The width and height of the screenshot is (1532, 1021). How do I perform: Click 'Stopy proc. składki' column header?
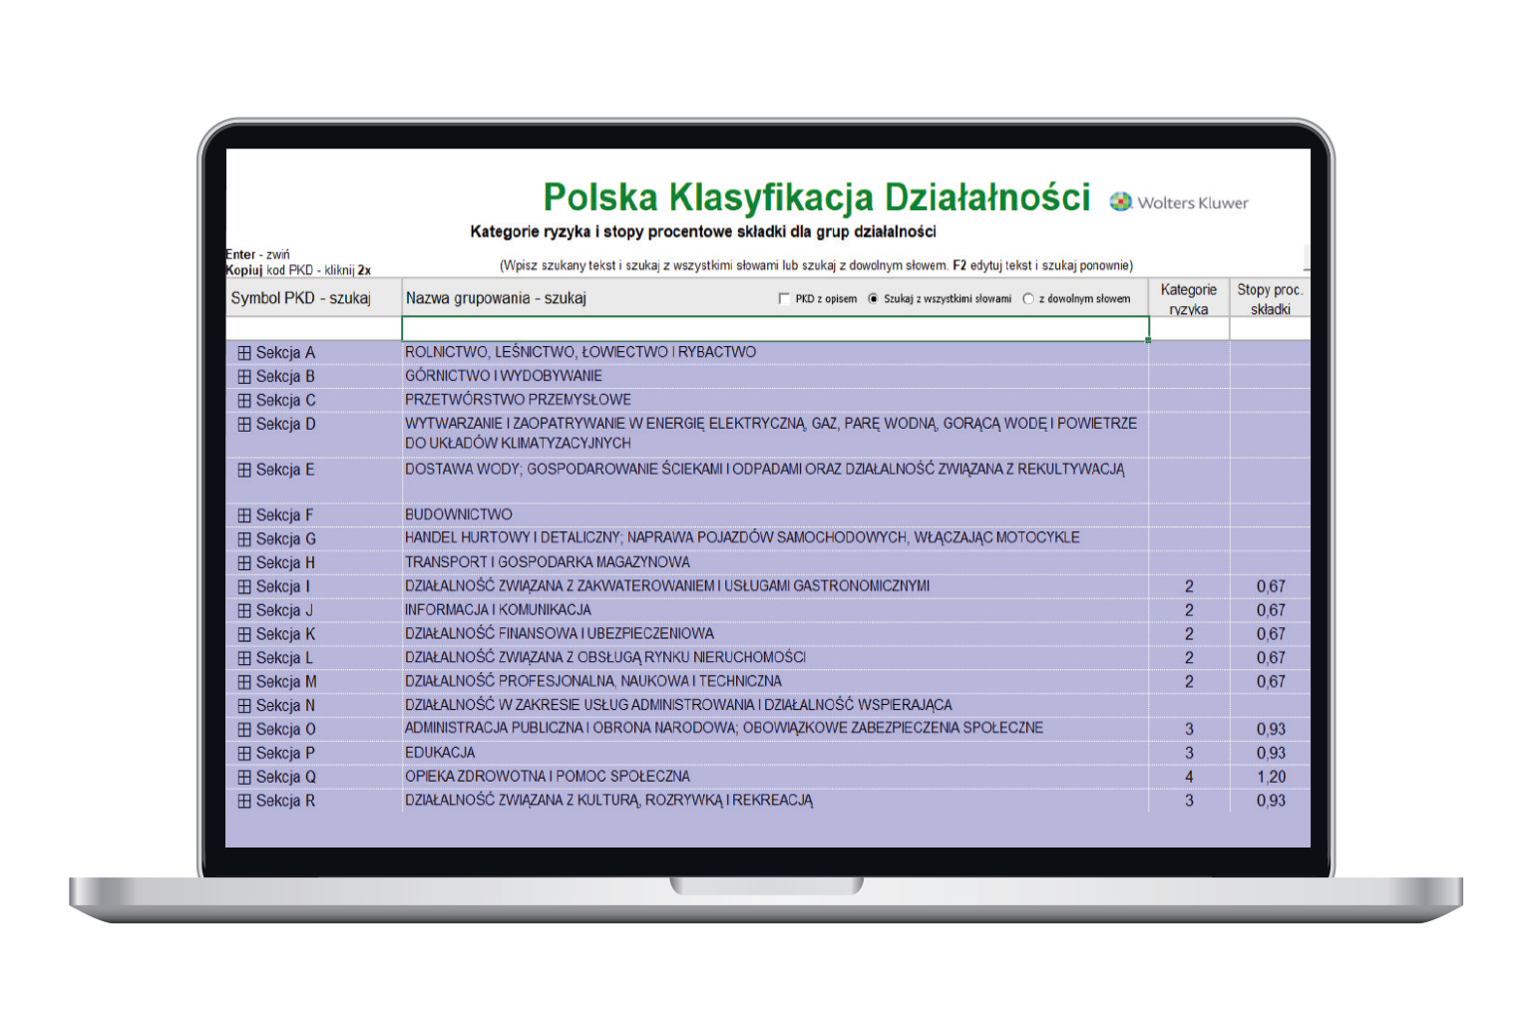1270,298
